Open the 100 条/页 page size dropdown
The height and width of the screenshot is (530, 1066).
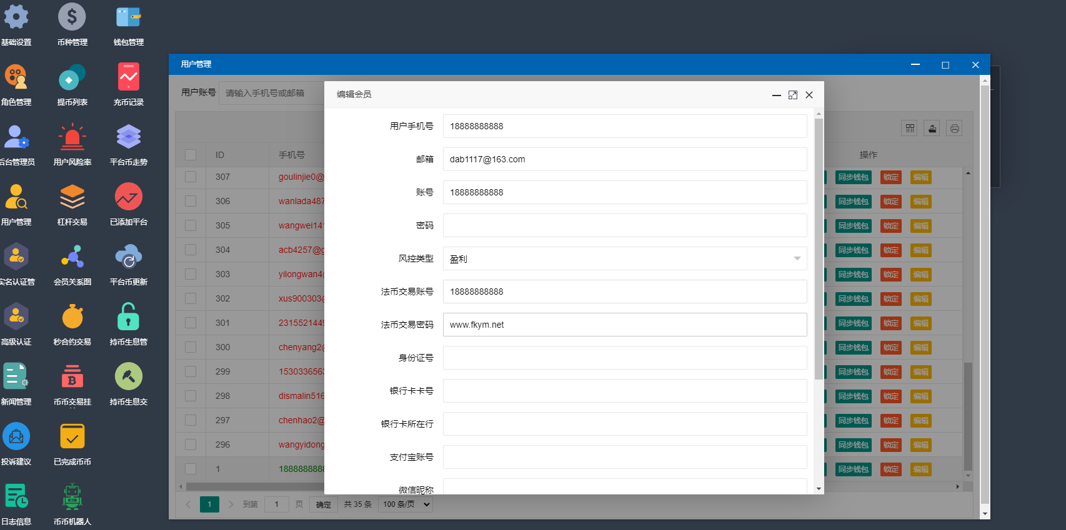click(406, 504)
